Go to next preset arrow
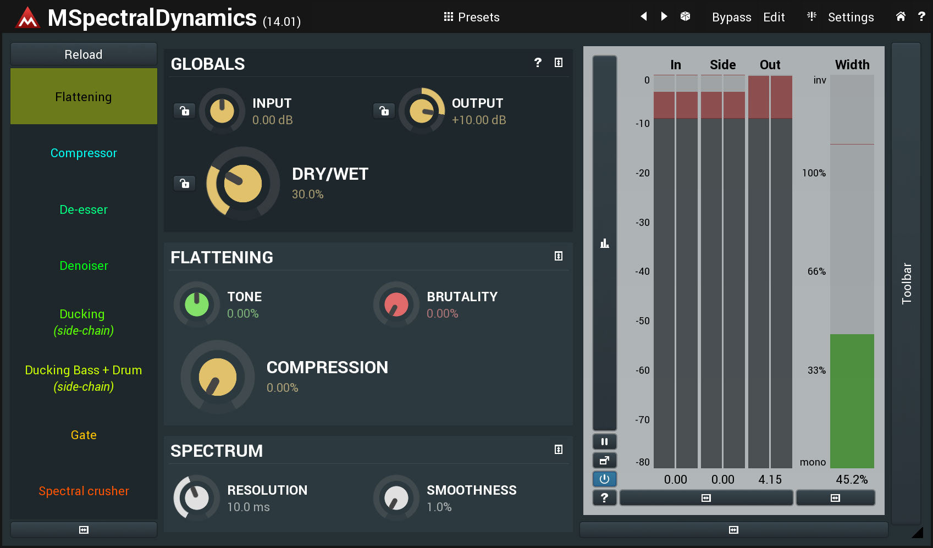 [664, 16]
